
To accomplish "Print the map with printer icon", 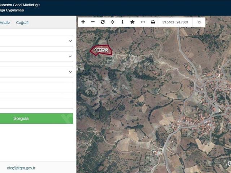I will coord(153,22).
